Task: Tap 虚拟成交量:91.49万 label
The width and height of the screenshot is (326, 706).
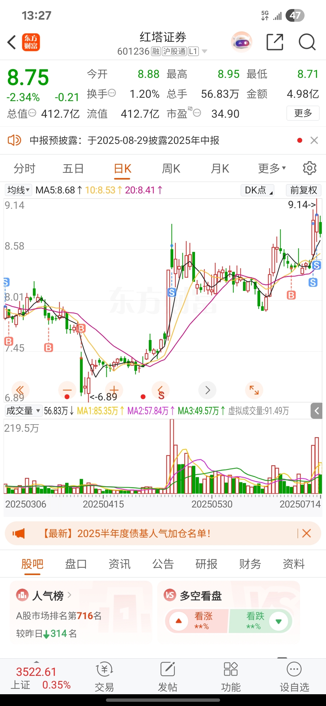Action: tap(258, 411)
